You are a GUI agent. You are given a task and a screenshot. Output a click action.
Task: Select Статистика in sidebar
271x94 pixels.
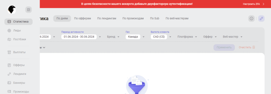(x=19, y=22)
